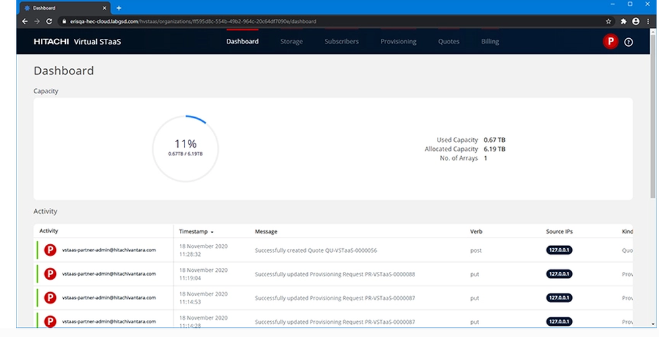Click the email in the 11:14:53 row
This screenshot has width=659, height=337.
point(109,298)
